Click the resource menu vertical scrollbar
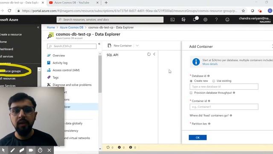Image resolution: width=273 pixels, height=154 pixels. point(100,74)
